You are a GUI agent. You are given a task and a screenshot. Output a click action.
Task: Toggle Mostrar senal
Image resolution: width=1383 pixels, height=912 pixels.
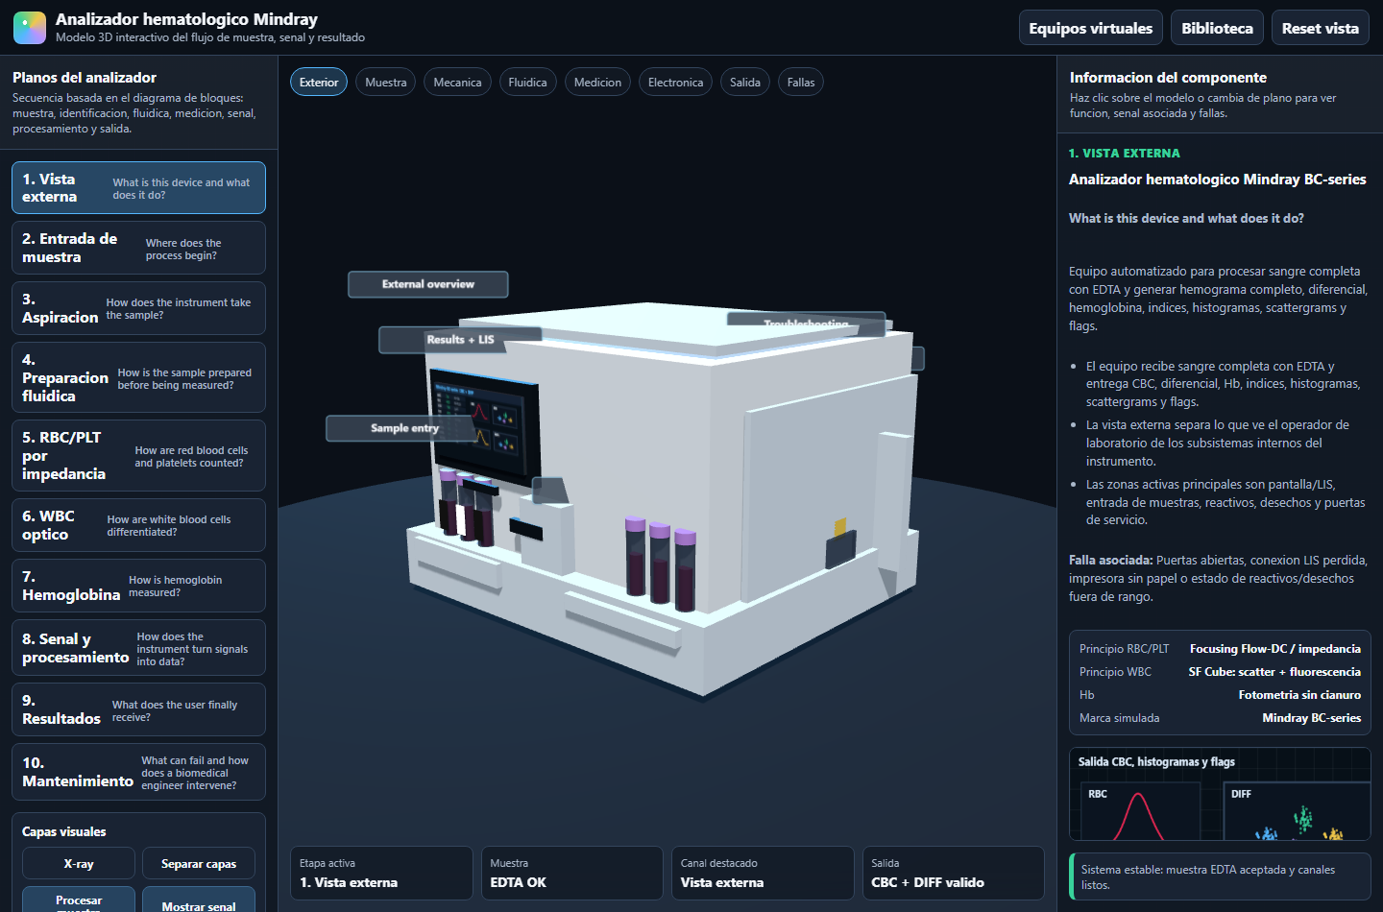pos(199,900)
